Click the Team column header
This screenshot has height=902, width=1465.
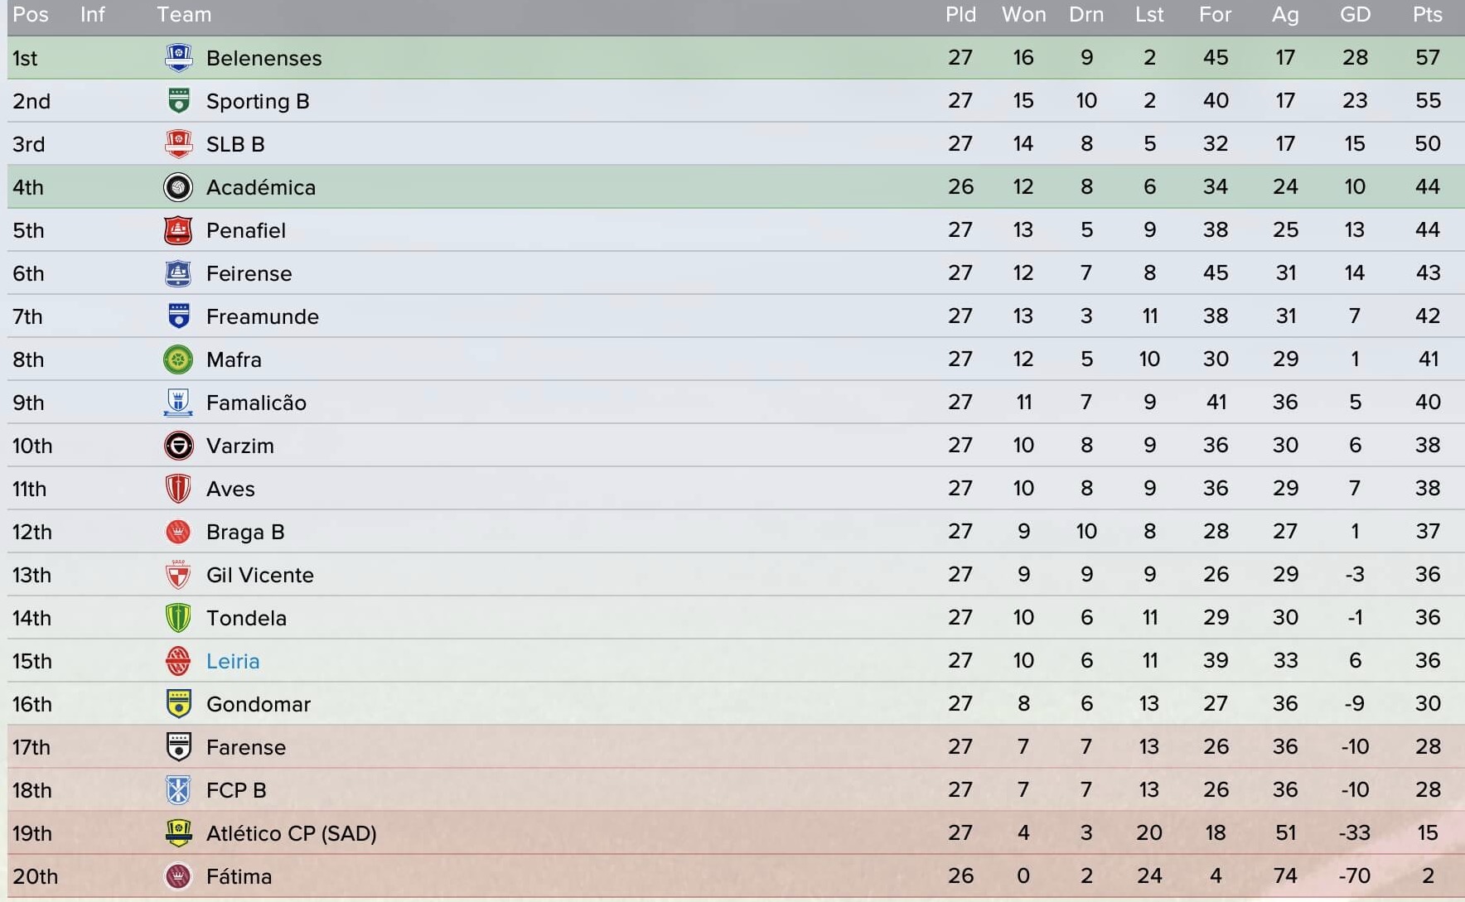(x=184, y=15)
